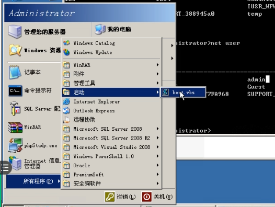Click the 注销 key icon
The image size is (275, 207).
click(x=110, y=197)
